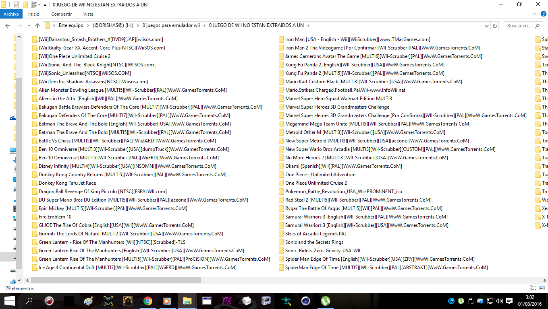548x309 pixels.
Task: Select Sonic and the Secrets Rings folder
Action: 311,242
